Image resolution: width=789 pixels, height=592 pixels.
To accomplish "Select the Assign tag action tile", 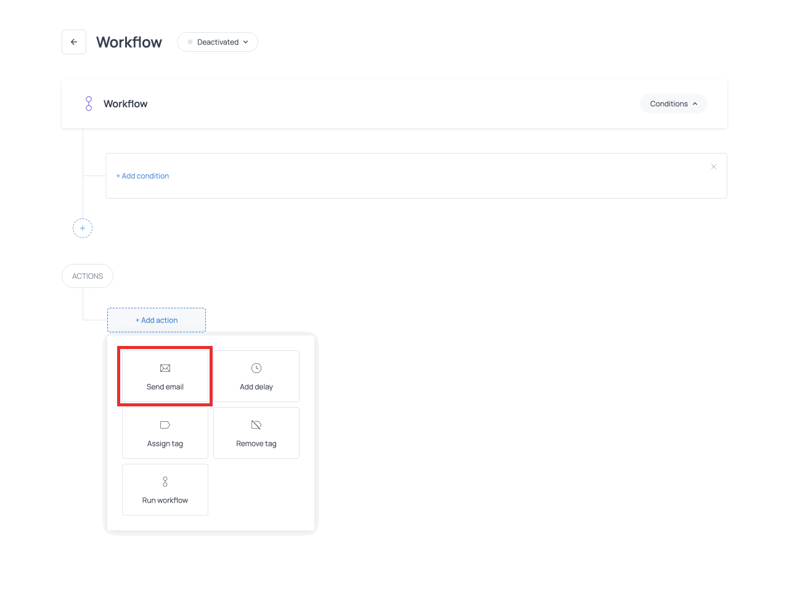I will click(165, 432).
